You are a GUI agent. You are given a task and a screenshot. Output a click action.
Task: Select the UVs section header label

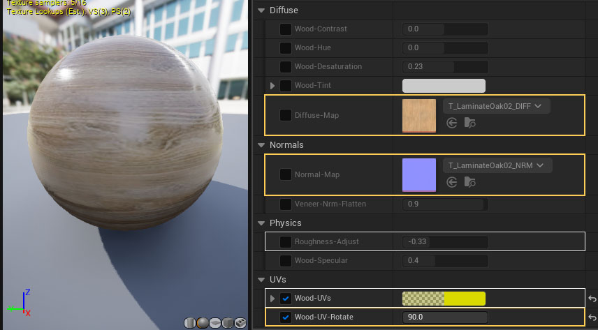point(277,279)
